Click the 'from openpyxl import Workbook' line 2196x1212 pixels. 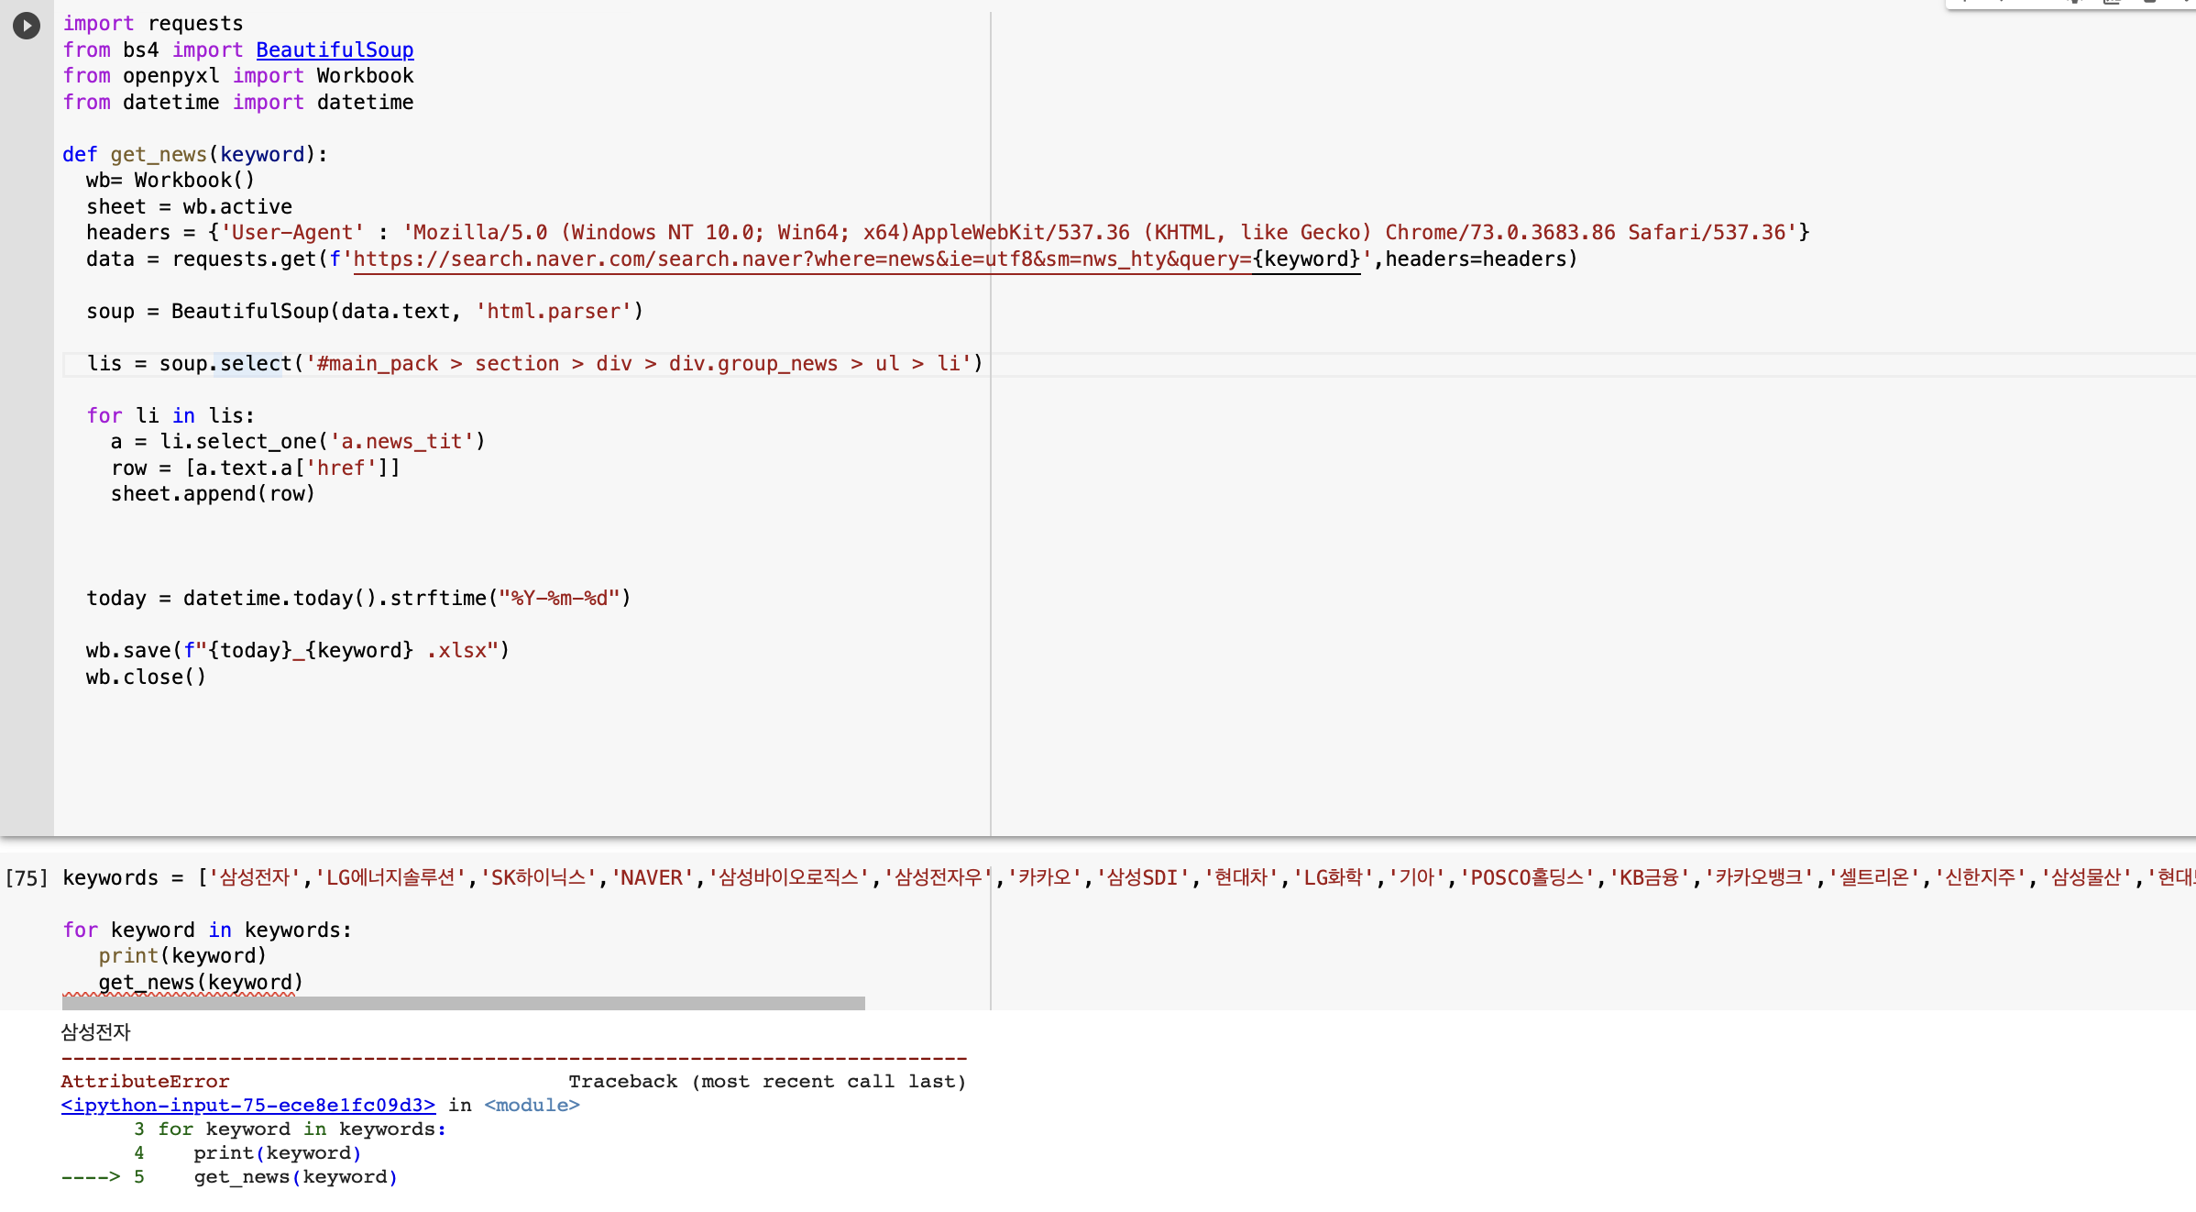click(x=238, y=76)
